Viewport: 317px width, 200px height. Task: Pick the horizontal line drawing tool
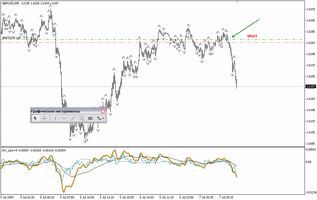pos(64,118)
